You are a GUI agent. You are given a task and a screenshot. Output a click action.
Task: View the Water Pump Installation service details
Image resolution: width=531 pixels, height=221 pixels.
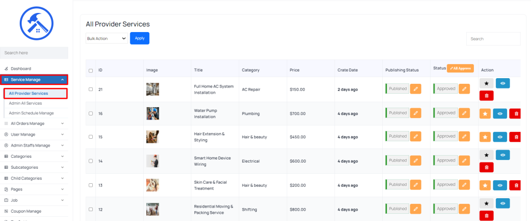(500, 113)
